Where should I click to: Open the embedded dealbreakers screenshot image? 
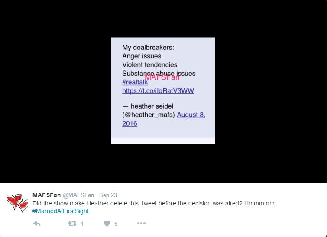163,90
